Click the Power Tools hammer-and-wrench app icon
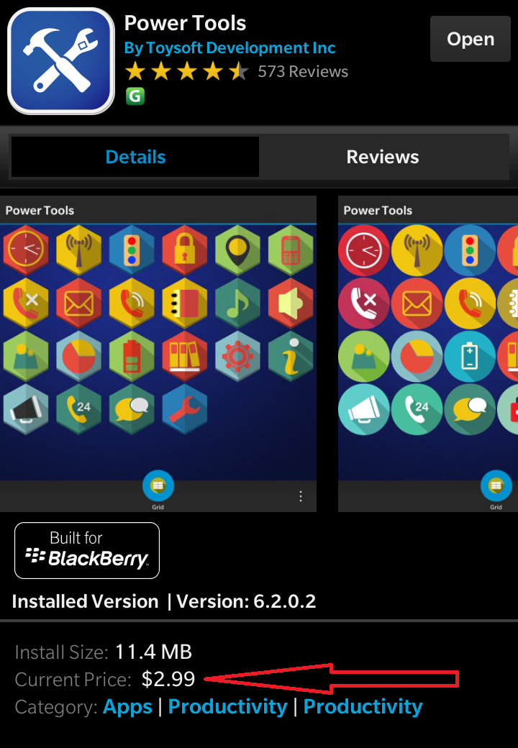The height and width of the screenshot is (748, 518). (61, 61)
